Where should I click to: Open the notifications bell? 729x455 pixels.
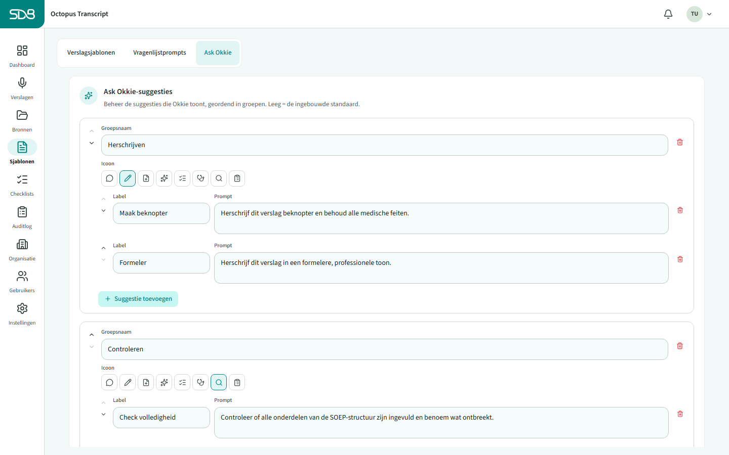point(668,14)
